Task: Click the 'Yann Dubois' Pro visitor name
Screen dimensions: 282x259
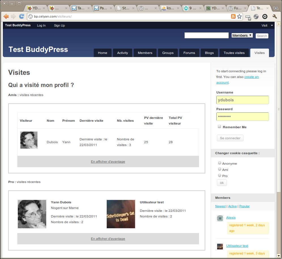Action: pyautogui.click(x=61, y=202)
